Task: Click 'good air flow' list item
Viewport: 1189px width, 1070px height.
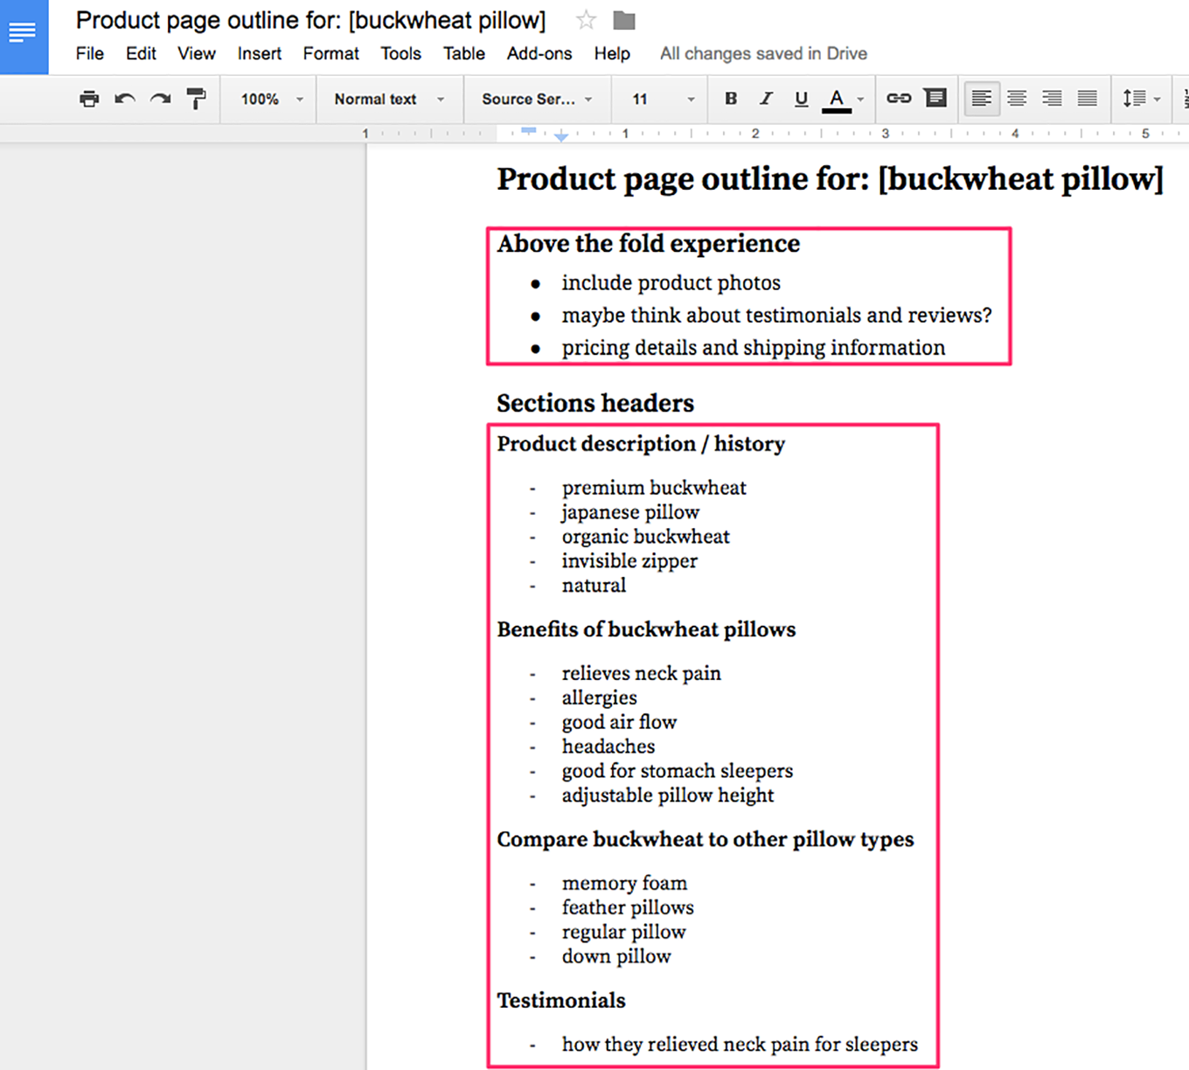Action: coord(619,722)
